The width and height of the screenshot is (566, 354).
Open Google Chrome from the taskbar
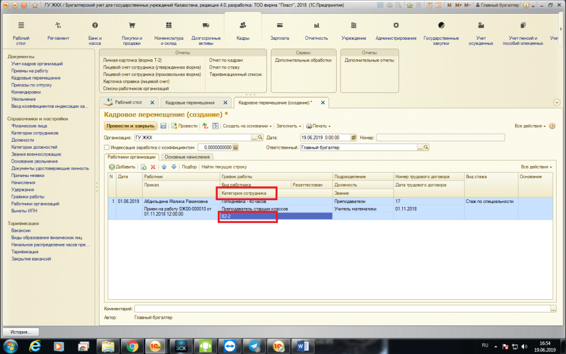click(132, 346)
